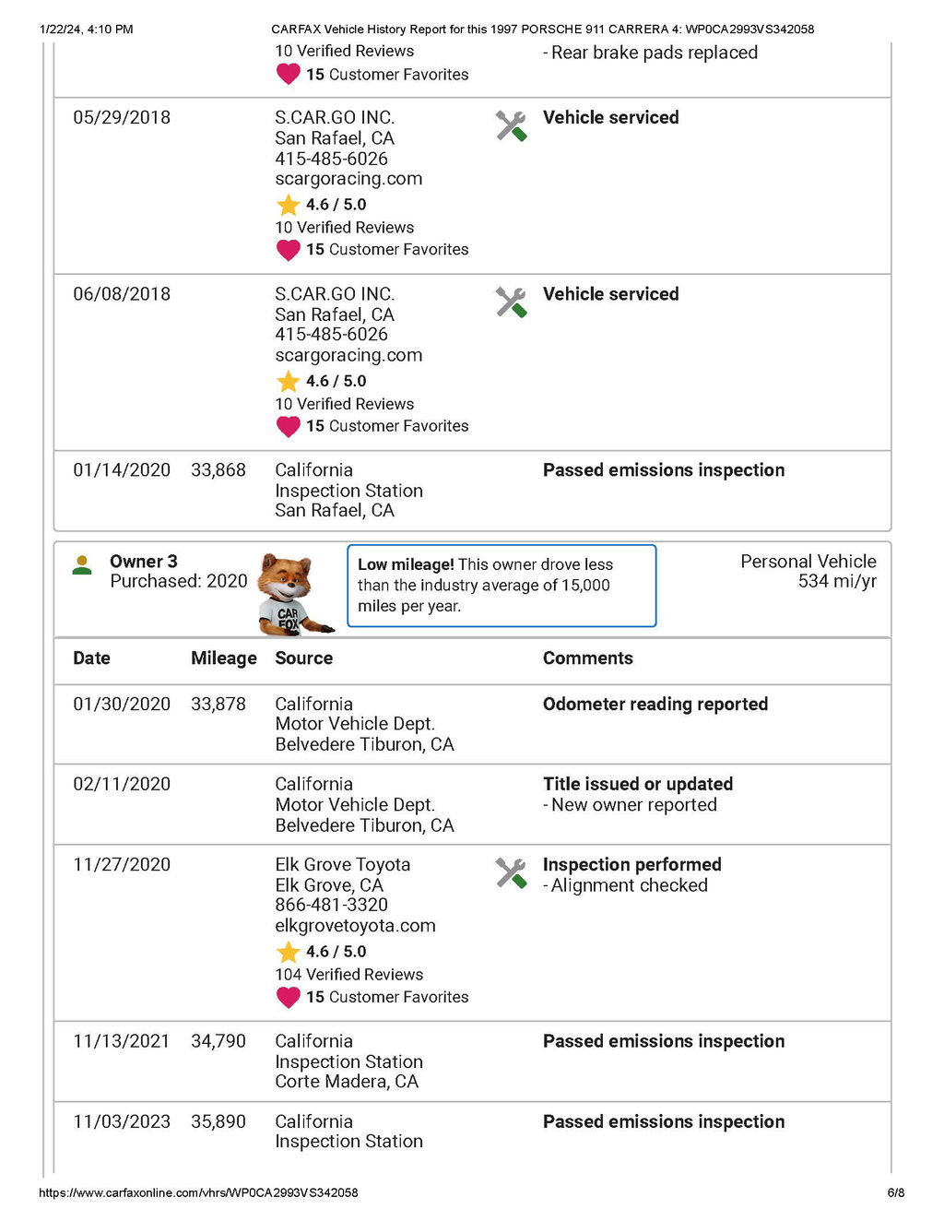
Task: Click the Elk Grove Toyota phone number
Action: 331,905
